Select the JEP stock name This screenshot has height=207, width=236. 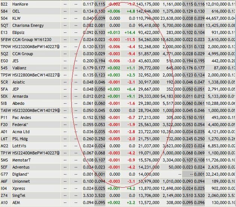pos(15,89)
